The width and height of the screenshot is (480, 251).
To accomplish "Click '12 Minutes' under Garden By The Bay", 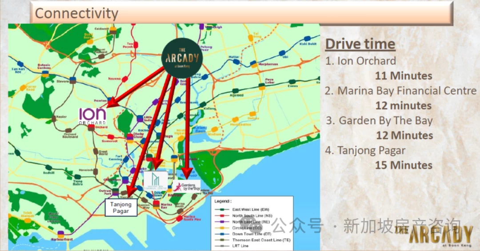I will point(404,135).
